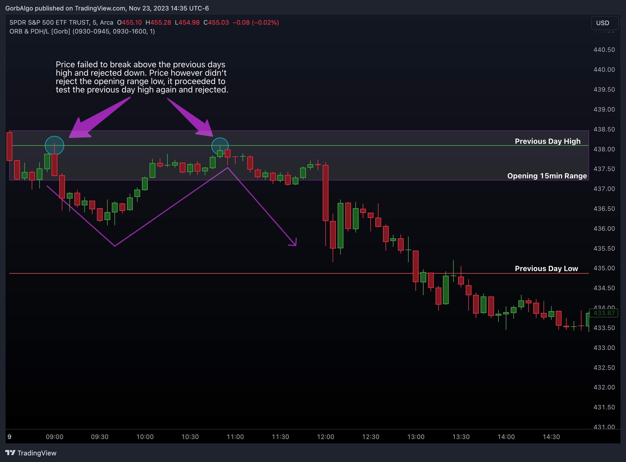The image size is (626, 462).
Task: Click the 436.00 price axis label
Action: click(x=604, y=228)
